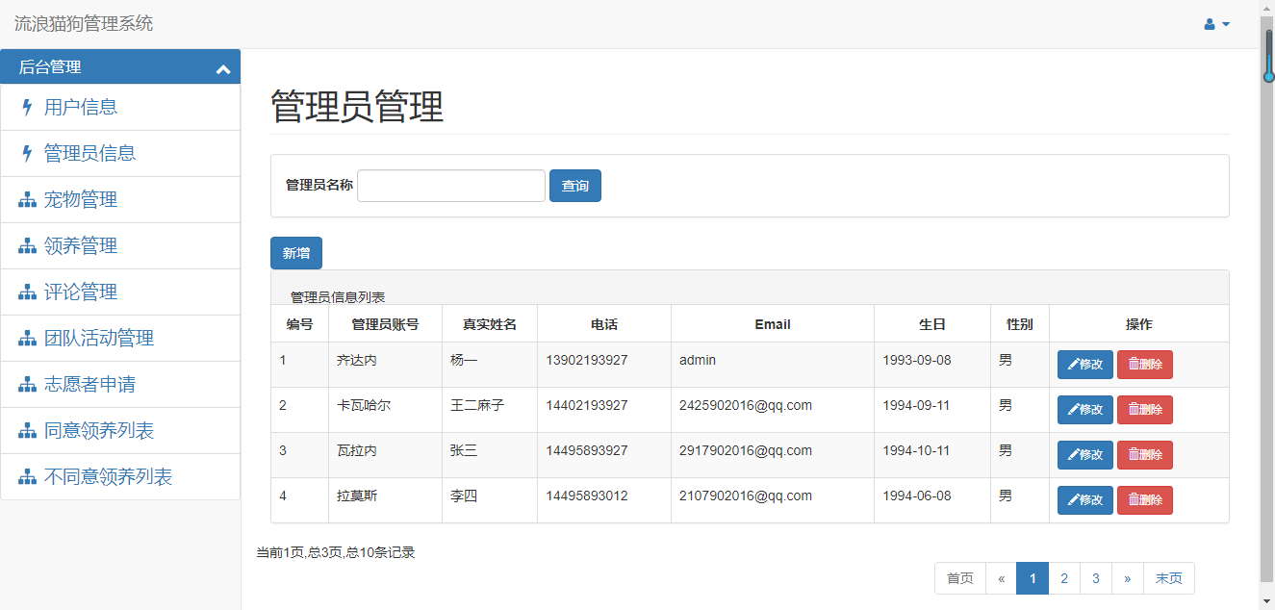1275x610 pixels.
Task: Click the 当前1页,总3页,总10条记录 summary
Action: coord(336,552)
